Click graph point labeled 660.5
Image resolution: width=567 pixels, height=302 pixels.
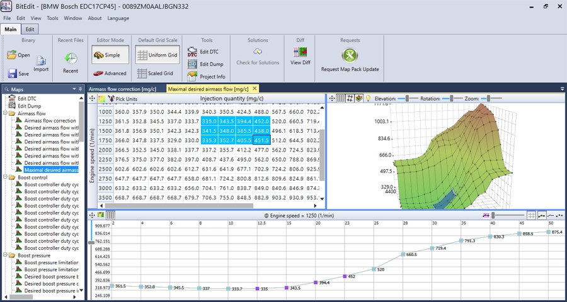404,255
